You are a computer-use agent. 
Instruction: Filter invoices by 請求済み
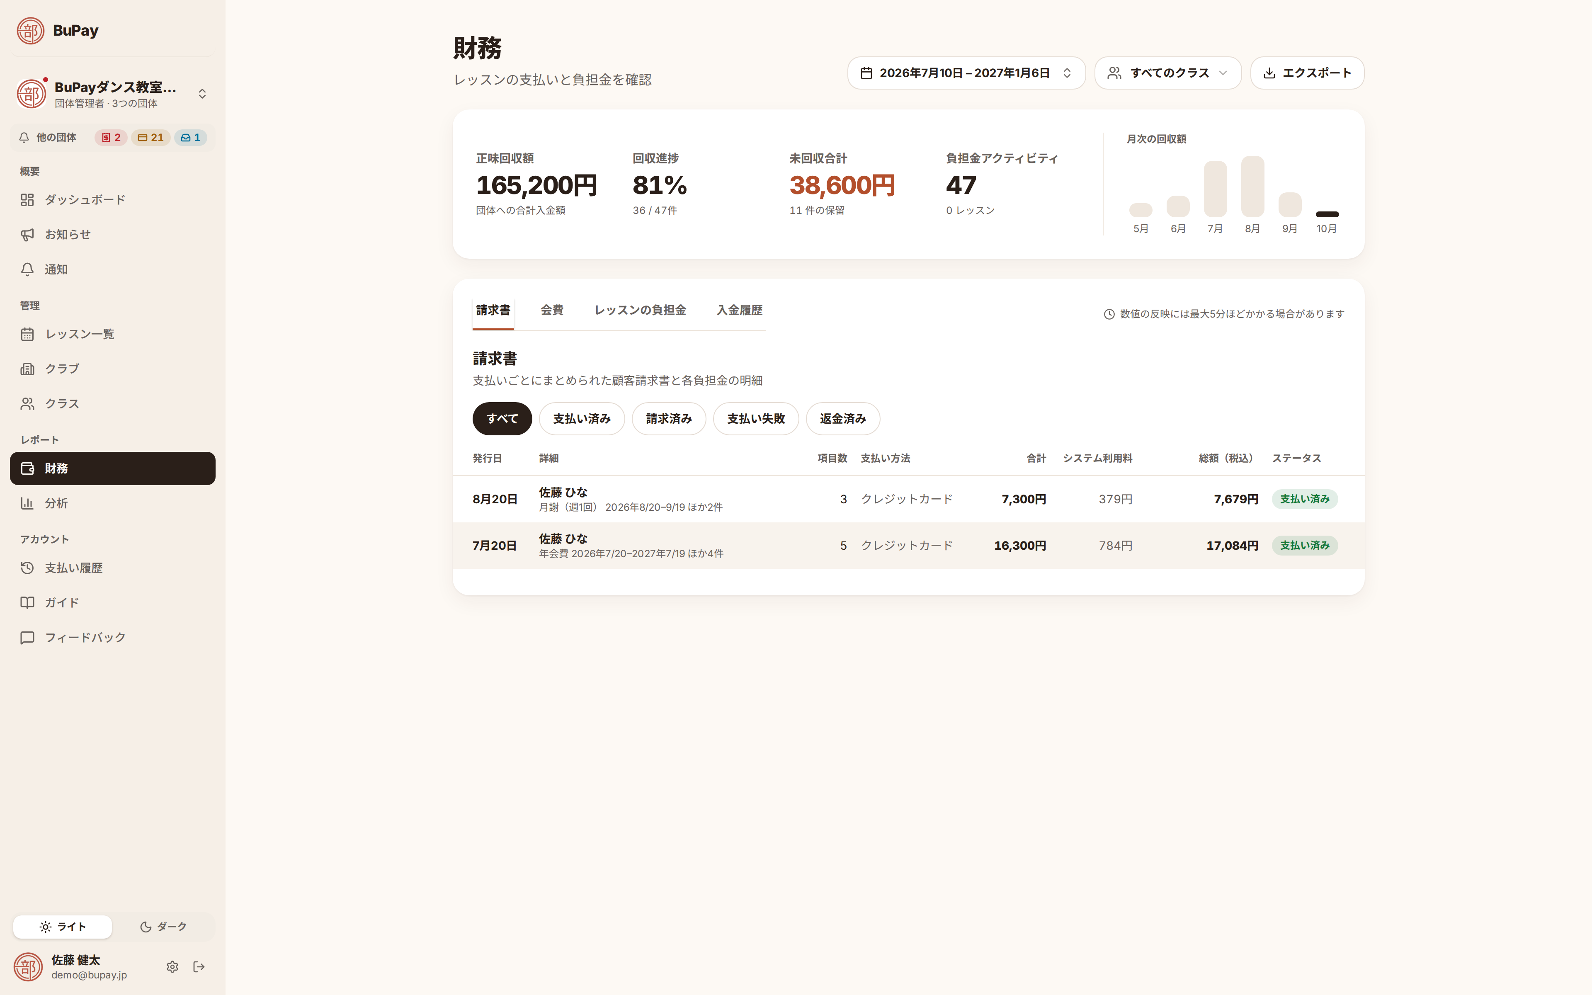point(669,419)
